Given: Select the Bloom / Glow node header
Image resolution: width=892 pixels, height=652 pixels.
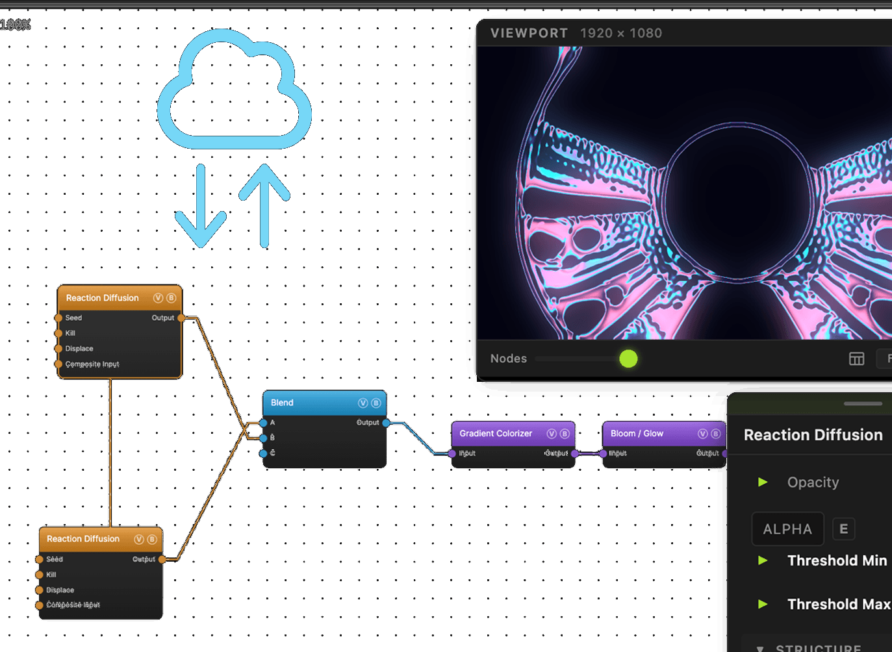Looking at the screenshot, I should [664, 433].
